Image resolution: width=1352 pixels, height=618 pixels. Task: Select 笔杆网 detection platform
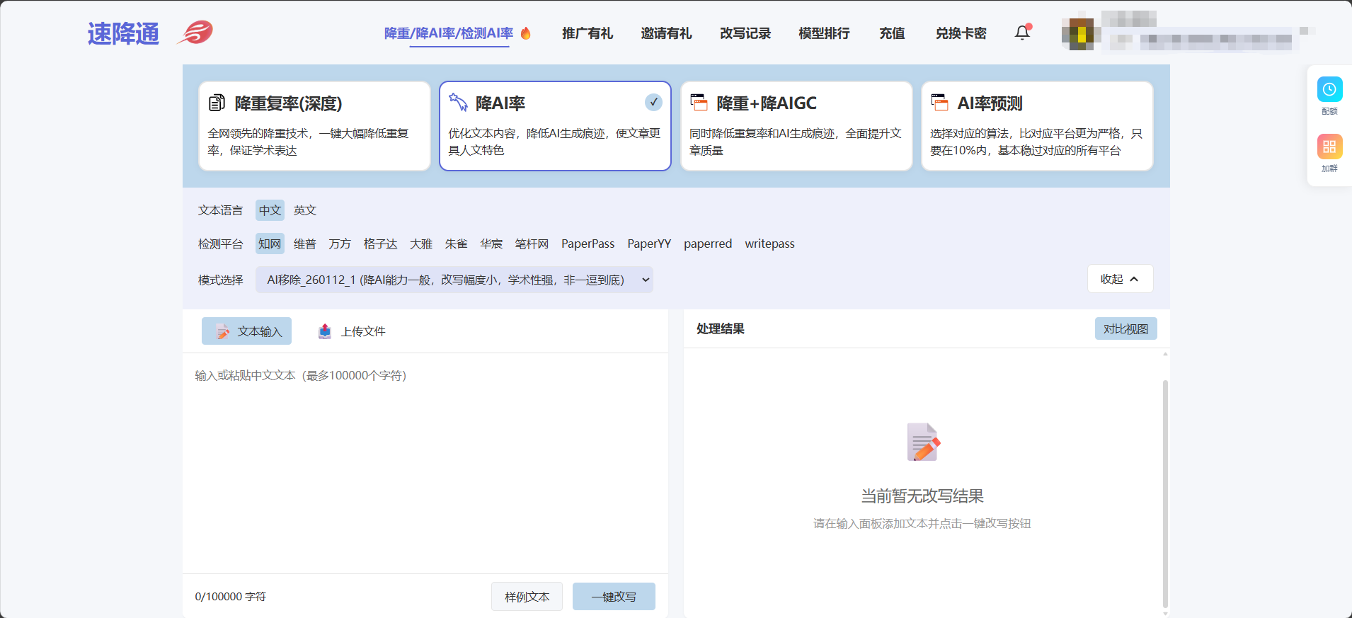pos(532,244)
